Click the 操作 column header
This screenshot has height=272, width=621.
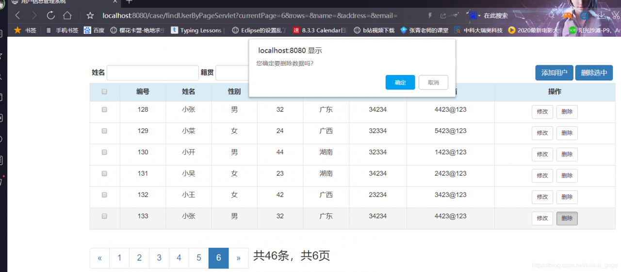point(555,91)
